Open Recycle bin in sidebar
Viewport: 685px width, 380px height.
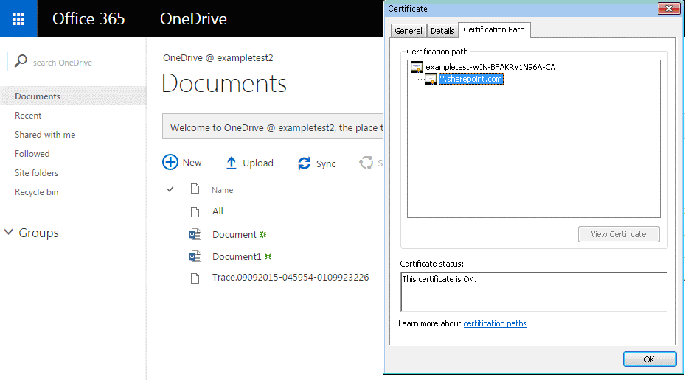36,192
